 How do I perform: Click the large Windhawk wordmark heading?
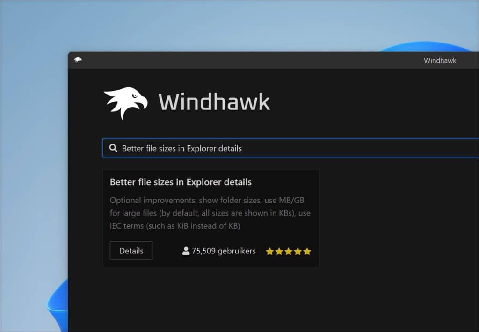coord(214,102)
